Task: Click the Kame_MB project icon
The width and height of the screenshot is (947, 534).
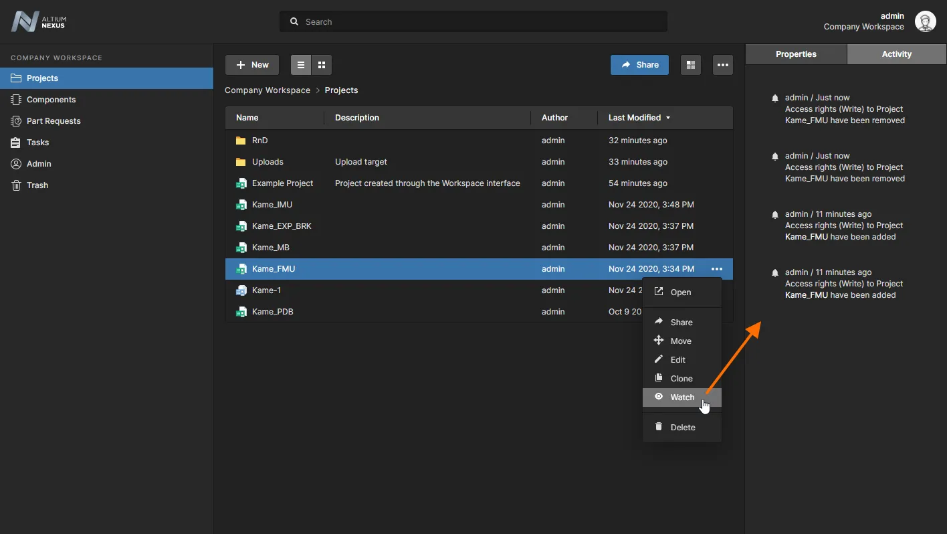Action: point(241,248)
